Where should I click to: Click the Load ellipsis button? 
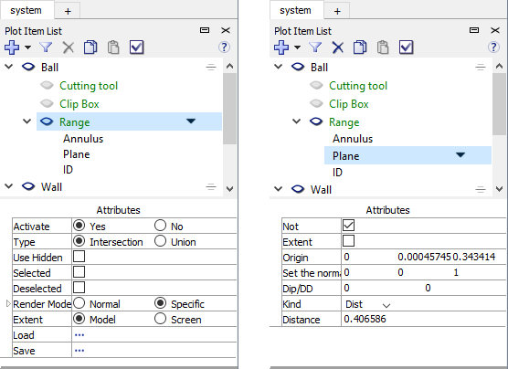[x=79, y=335]
